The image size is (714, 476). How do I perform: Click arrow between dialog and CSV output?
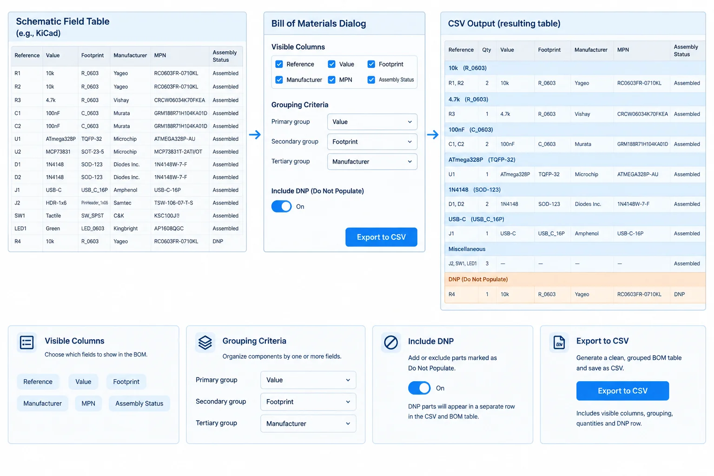pos(433,135)
